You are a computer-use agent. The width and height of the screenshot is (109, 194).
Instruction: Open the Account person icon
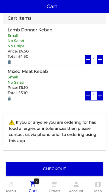76,184
